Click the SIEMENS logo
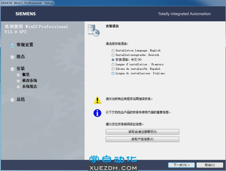The width and height of the screenshot is (226, 171). tap(25, 14)
